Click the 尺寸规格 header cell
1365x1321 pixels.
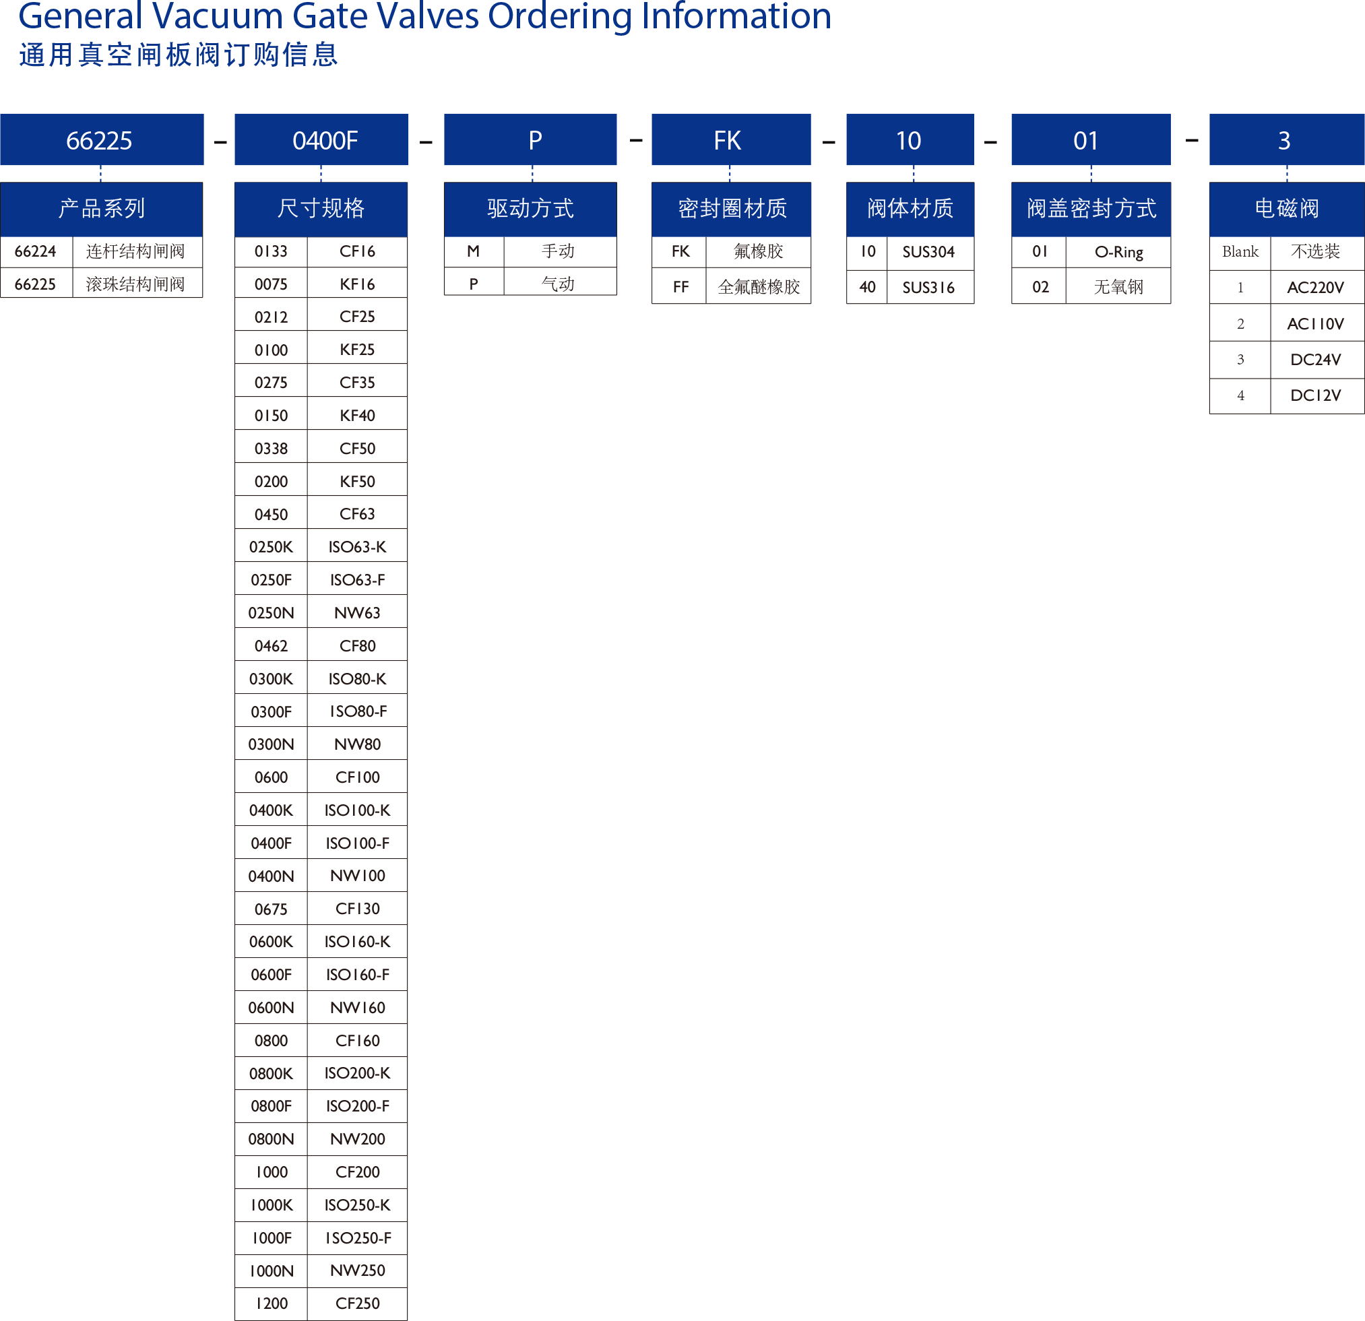pos(321,208)
